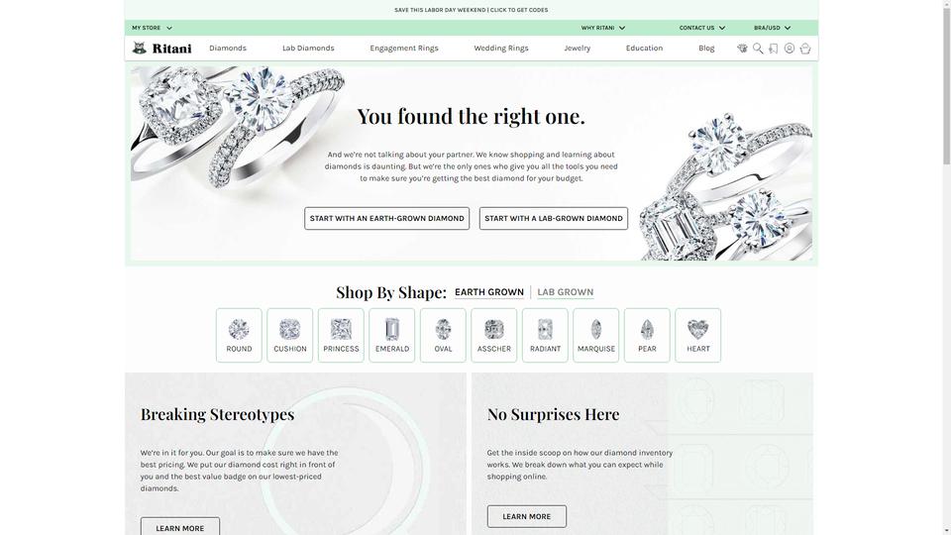Select the Emerald diamond shape
Screen dimensions: 951x535
pyautogui.click(x=392, y=336)
